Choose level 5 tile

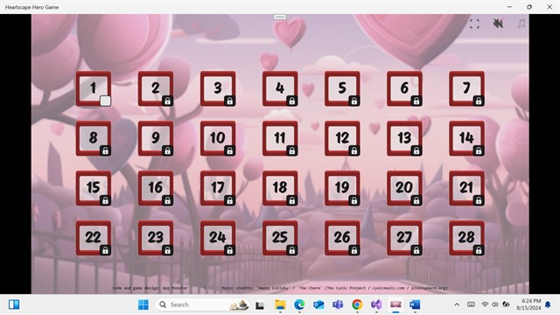(x=342, y=88)
